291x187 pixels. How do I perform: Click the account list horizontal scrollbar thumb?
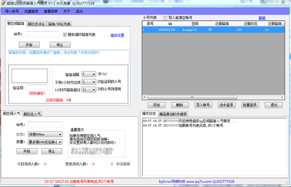(x=192, y=97)
